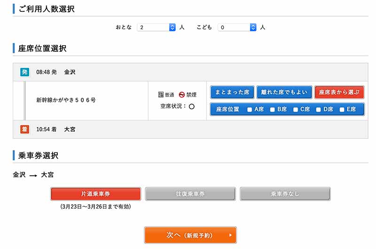Click the 座席位置選択 section heading
The width and height of the screenshot is (376, 249).
pyautogui.click(x=42, y=48)
